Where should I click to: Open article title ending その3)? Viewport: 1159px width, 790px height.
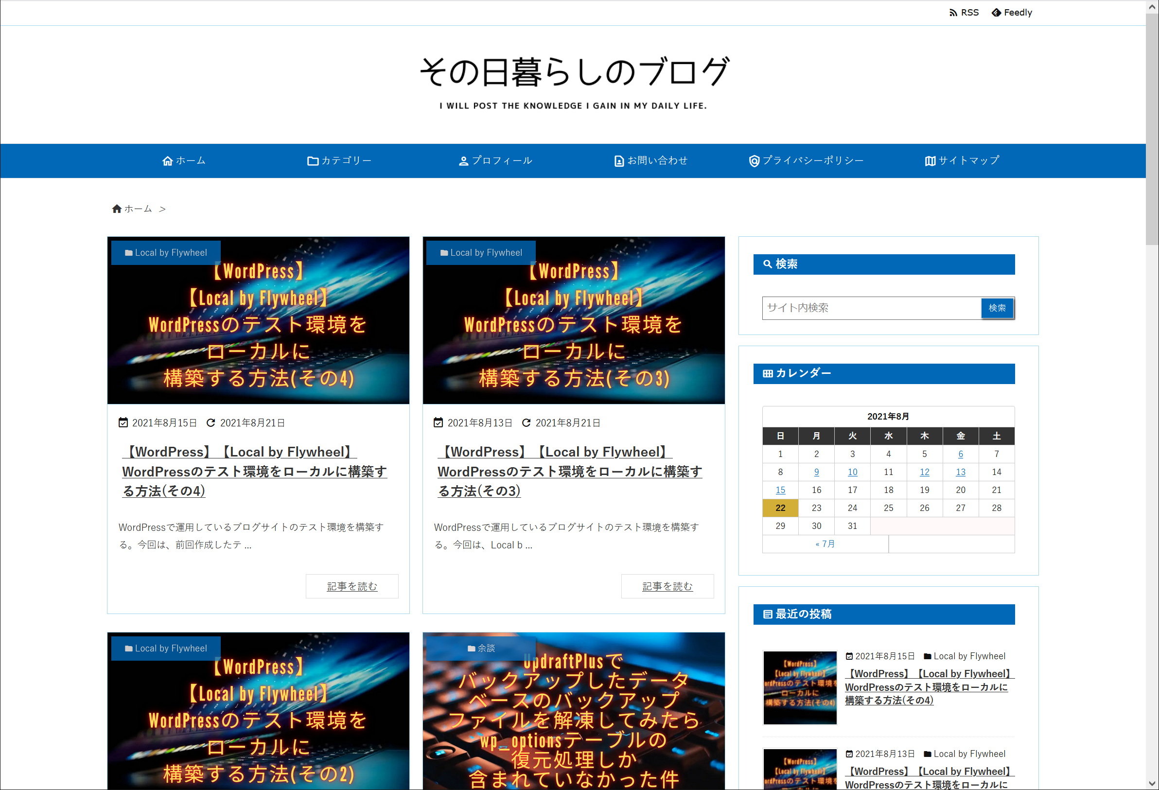tap(570, 471)
